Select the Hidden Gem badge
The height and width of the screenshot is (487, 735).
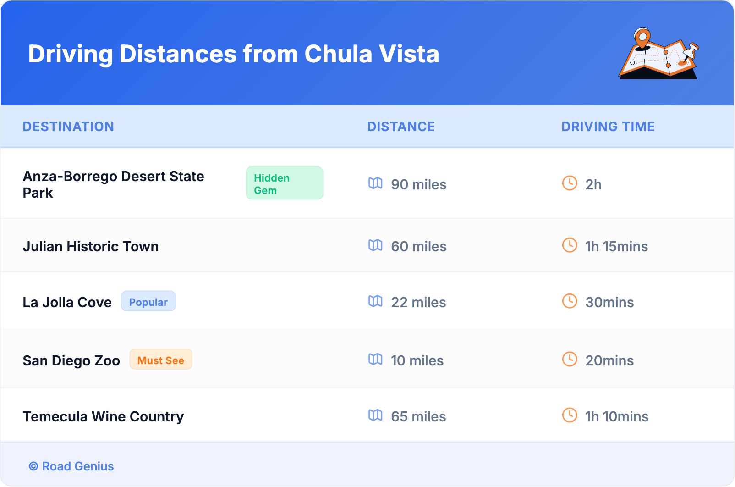284,183
